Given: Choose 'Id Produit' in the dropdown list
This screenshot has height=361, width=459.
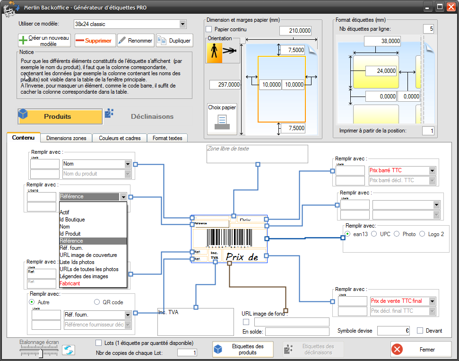Looking at the screenshot, I should pyautogui.click(x=93, y=234).
